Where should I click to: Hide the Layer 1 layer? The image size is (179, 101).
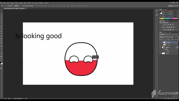tap(160, 45)
